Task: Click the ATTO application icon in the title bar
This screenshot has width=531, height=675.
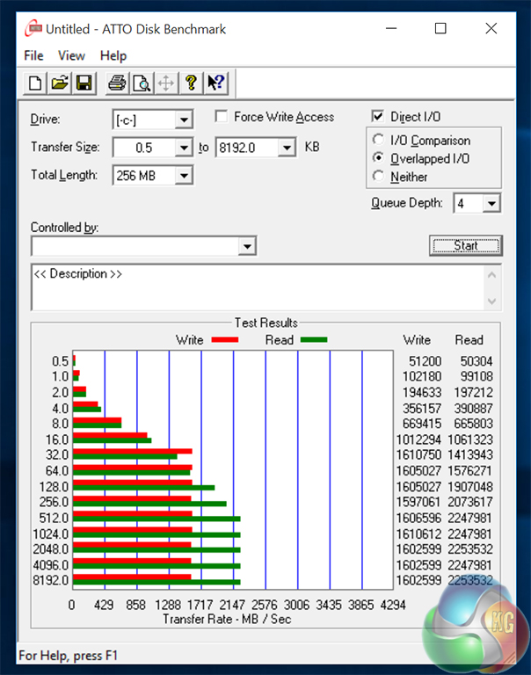Action: (33, 29)
